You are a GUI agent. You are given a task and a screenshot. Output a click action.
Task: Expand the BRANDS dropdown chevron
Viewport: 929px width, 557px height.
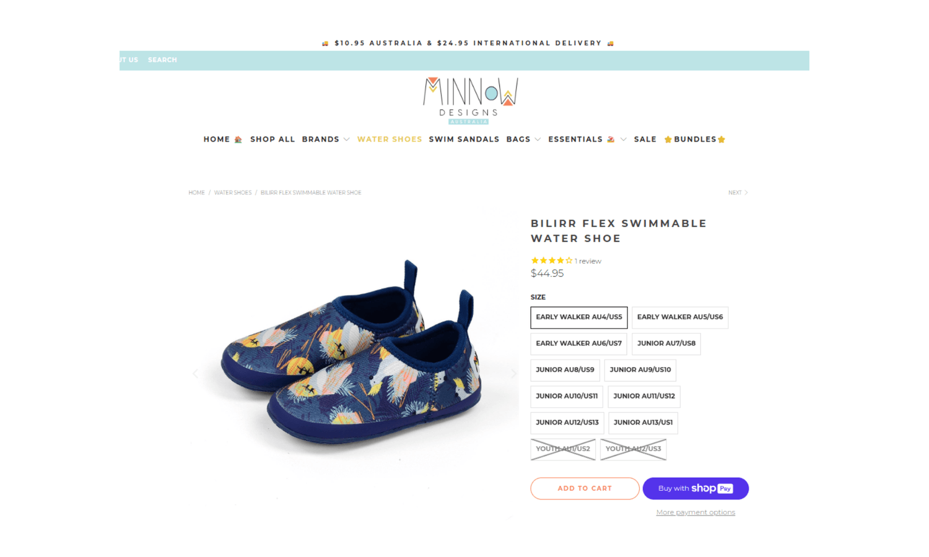tap(346, 139)
